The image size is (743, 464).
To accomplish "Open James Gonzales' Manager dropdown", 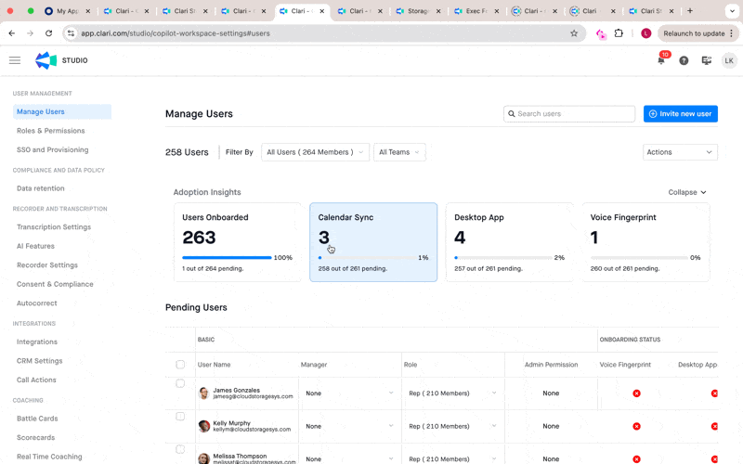I will 349,393.
